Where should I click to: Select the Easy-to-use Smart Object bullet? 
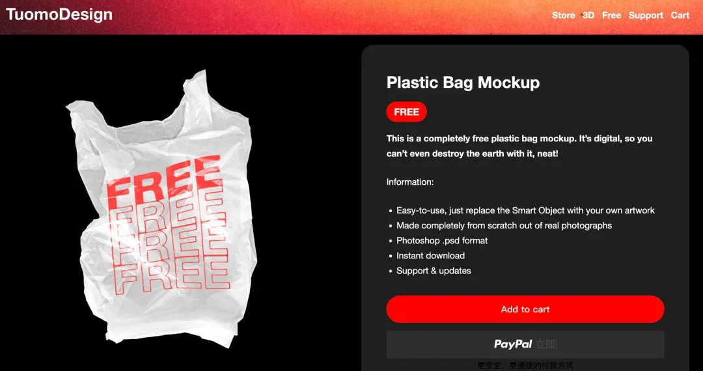pos(525,211)
